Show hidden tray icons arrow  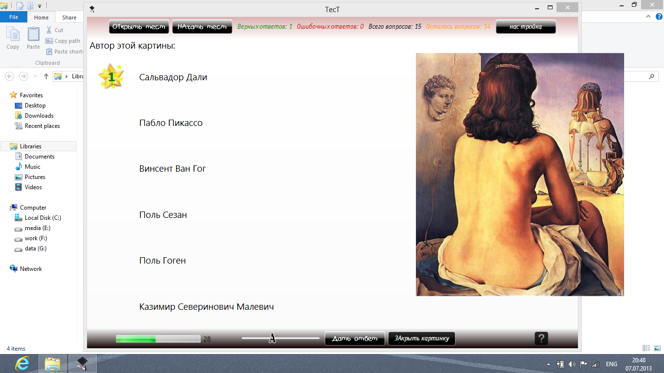(549, 364)
